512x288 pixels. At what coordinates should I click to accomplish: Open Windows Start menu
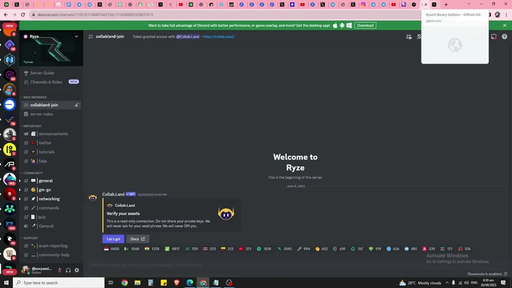[x=6, y=283]
